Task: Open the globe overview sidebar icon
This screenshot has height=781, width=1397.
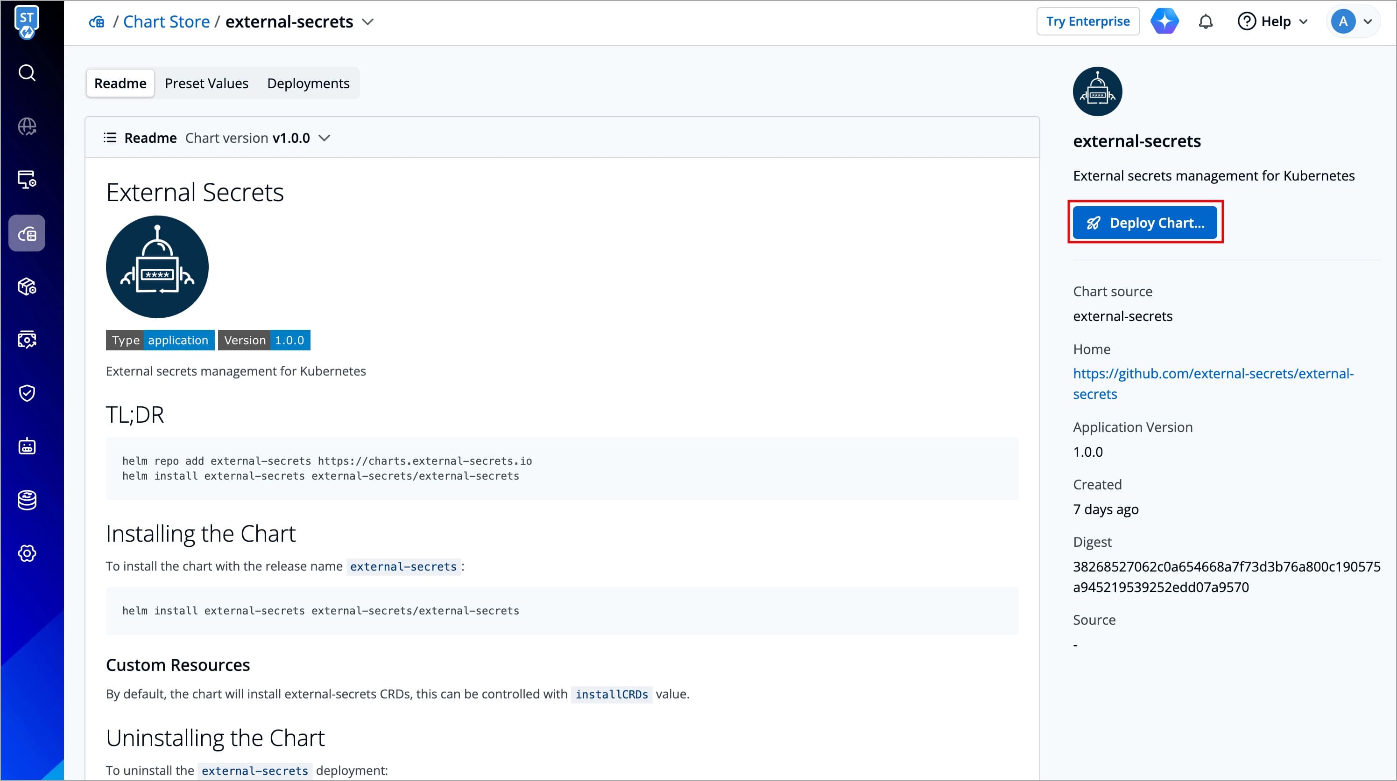Action: [x=27, y=126]
